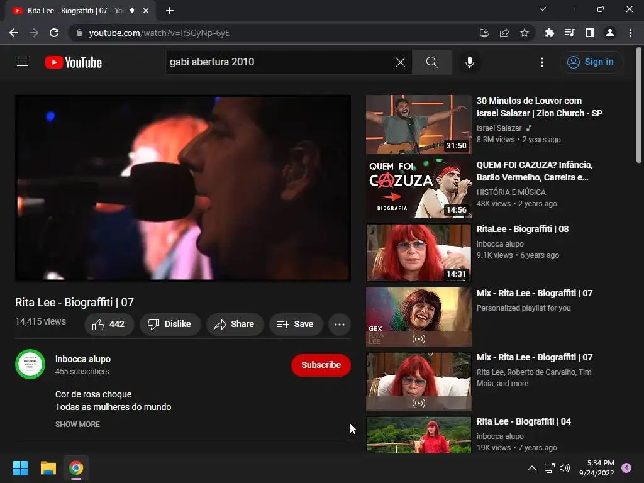Click 'Rita Lee, Roberto de Carvalho, Tim Maia' text
644x483 pixels.
click(534, 378)
